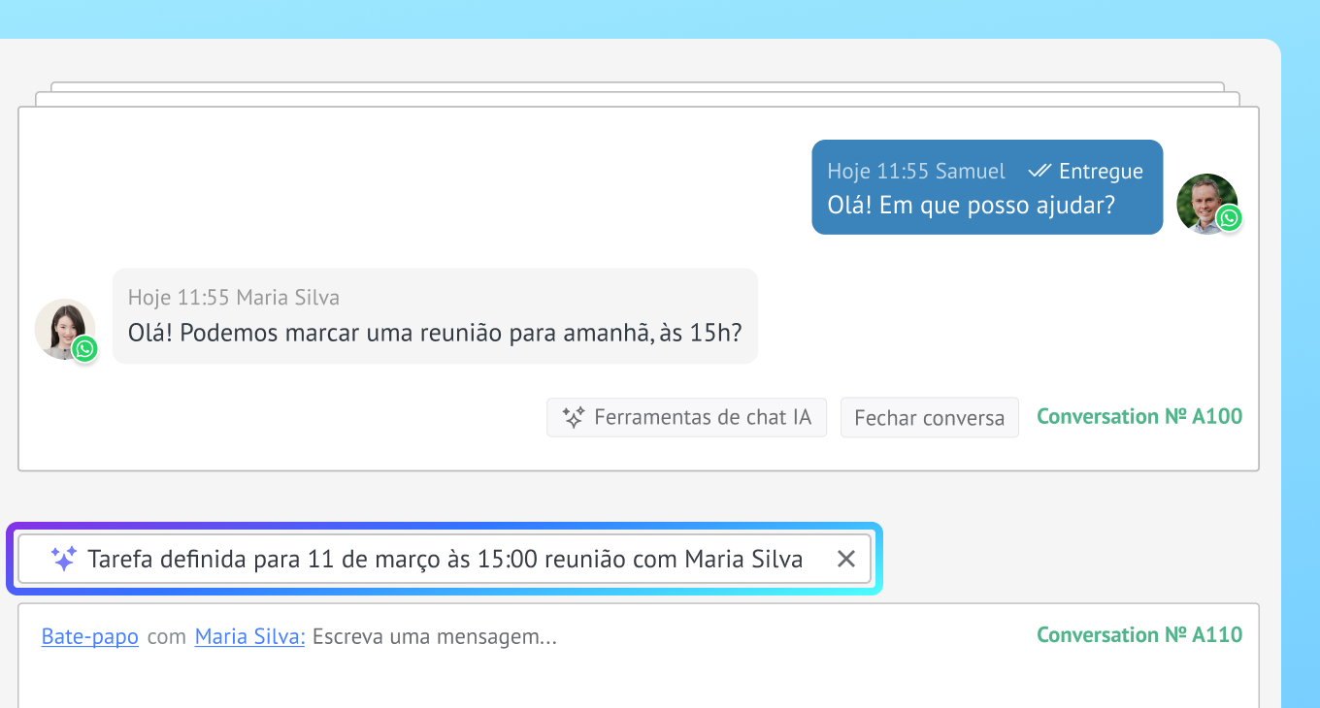Viewport: 1320px width, 708px height.
Task: Click the double-check Entregue status icon
Action: 1039,171
